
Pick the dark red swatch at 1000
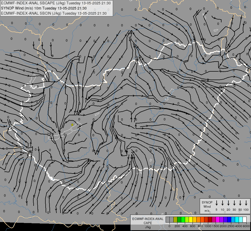pyautogui.click(x=210, y=219)
